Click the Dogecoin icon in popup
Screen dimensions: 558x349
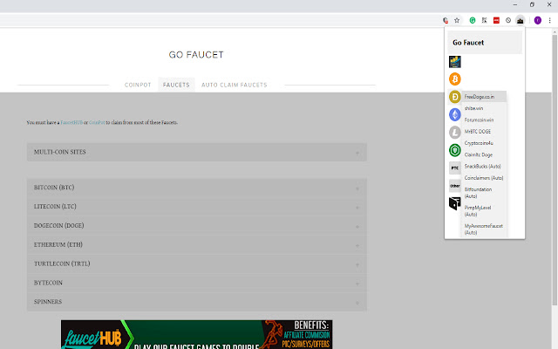pos(454,97)
